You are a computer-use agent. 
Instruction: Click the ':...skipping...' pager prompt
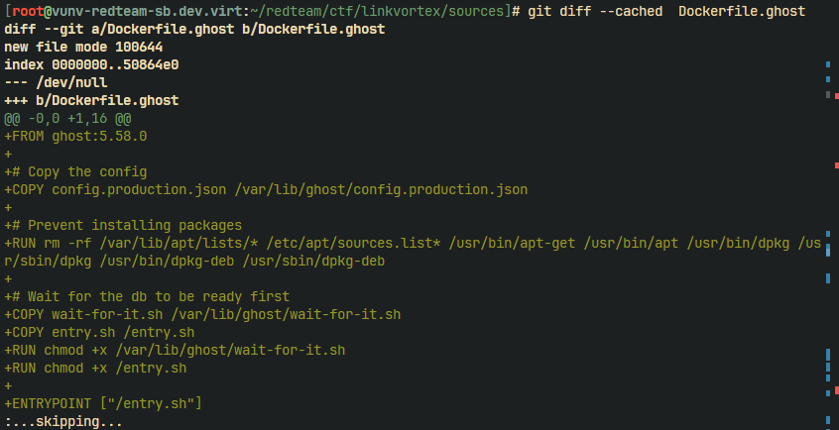(x=63, y=421)
